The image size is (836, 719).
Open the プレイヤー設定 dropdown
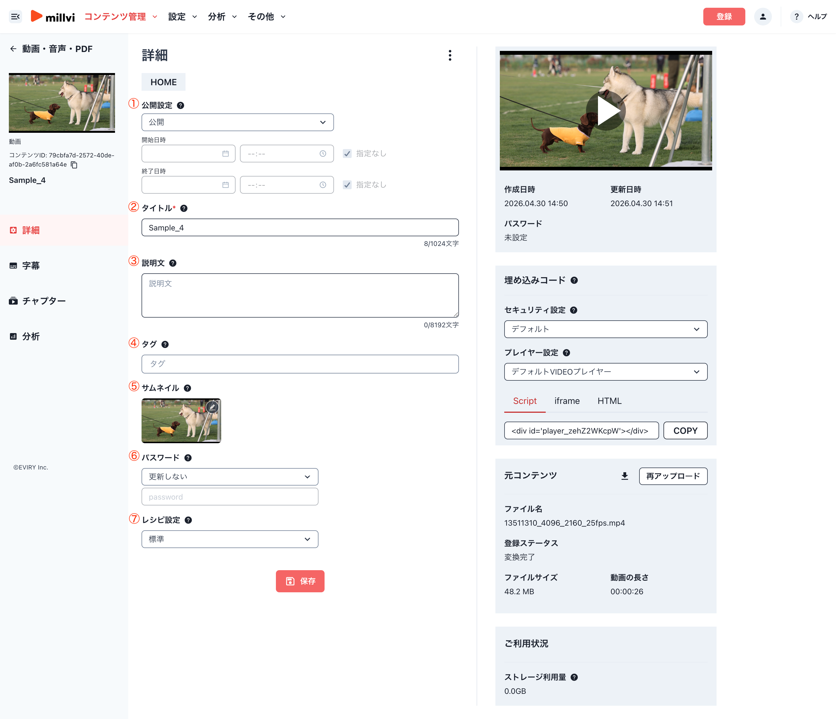[606, 372]
